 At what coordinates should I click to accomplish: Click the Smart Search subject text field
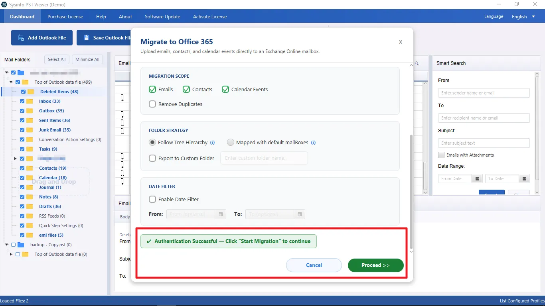[484, 143]
